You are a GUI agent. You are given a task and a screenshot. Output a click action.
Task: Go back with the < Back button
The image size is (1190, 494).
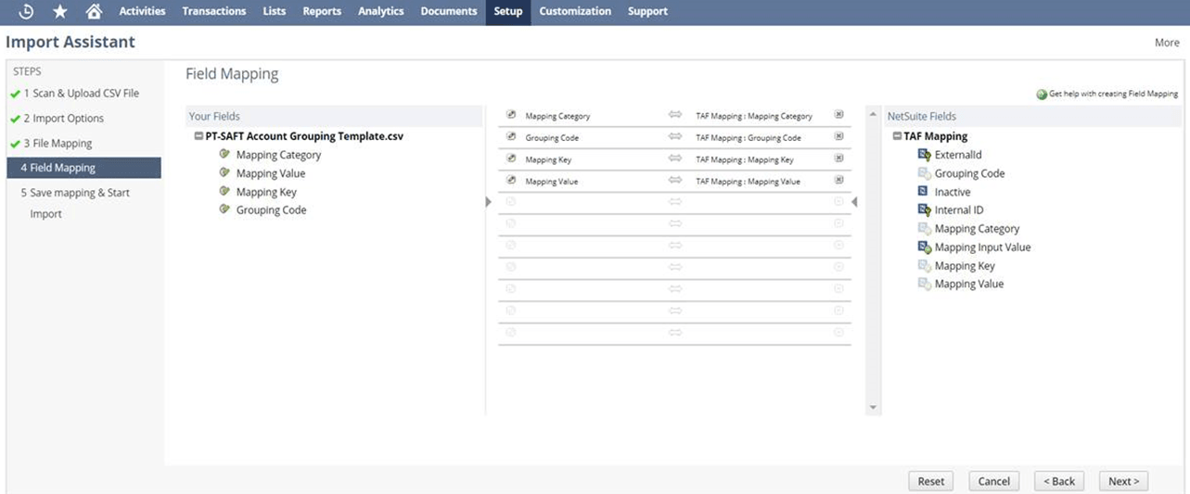pyautogui.click(x=1059, y=481)
